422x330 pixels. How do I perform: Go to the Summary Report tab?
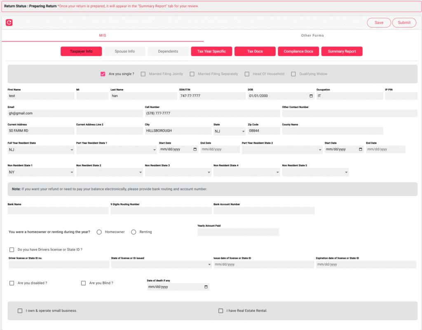(x=342, y=51)
